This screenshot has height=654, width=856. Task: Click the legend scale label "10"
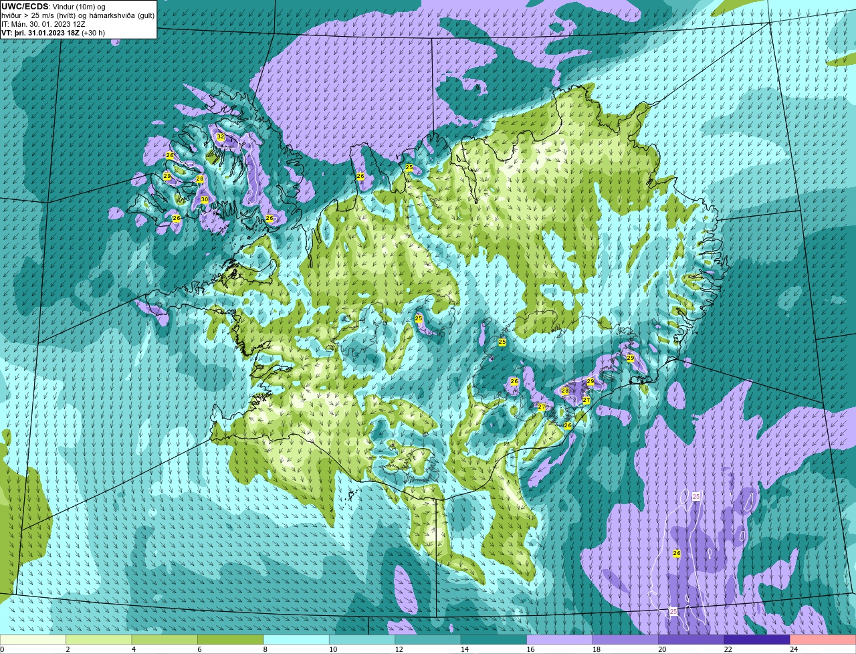click(332, 649)
